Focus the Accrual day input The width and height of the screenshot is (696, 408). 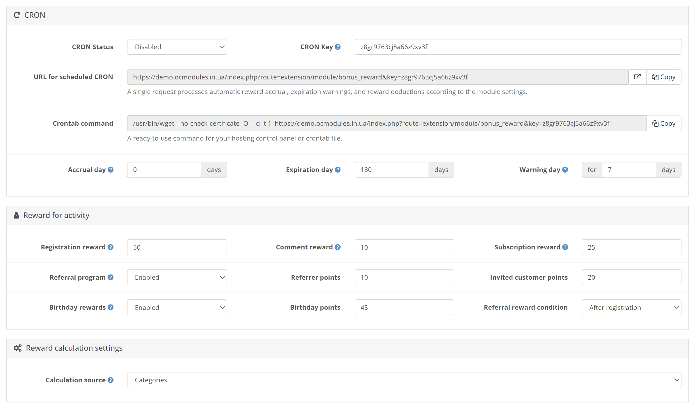click(x=164, y=170)
